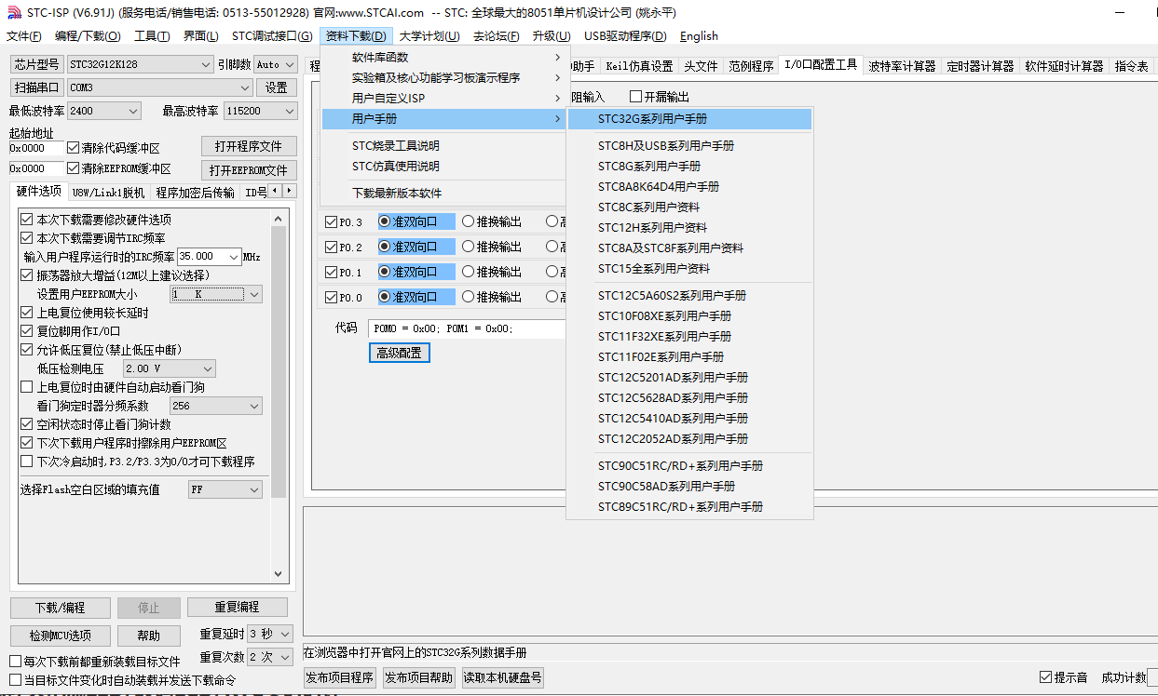Screen dimensions: 1158x696
Task: Click the STC-ISP app icon in title bar
Action: 12,12
